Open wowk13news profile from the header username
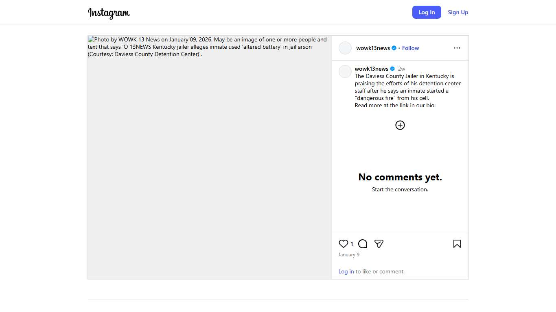The width and height of the screenshot is (556, 312). click(373, 48)
